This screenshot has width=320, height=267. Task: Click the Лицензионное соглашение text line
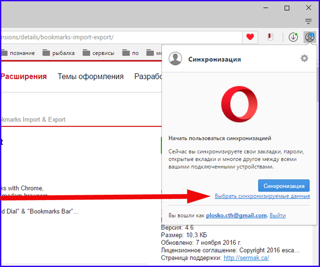230,250
